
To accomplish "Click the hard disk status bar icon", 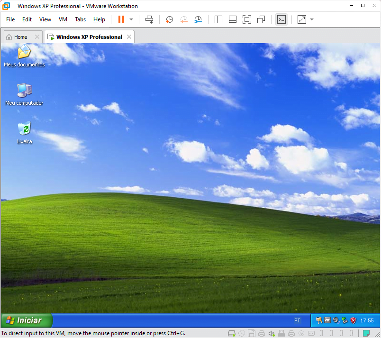I will pyautogui.click(x=232, y=333).
